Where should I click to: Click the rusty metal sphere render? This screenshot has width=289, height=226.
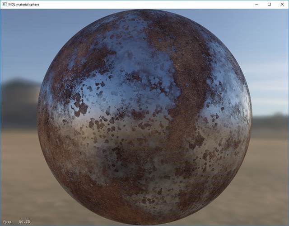(144, 117)
